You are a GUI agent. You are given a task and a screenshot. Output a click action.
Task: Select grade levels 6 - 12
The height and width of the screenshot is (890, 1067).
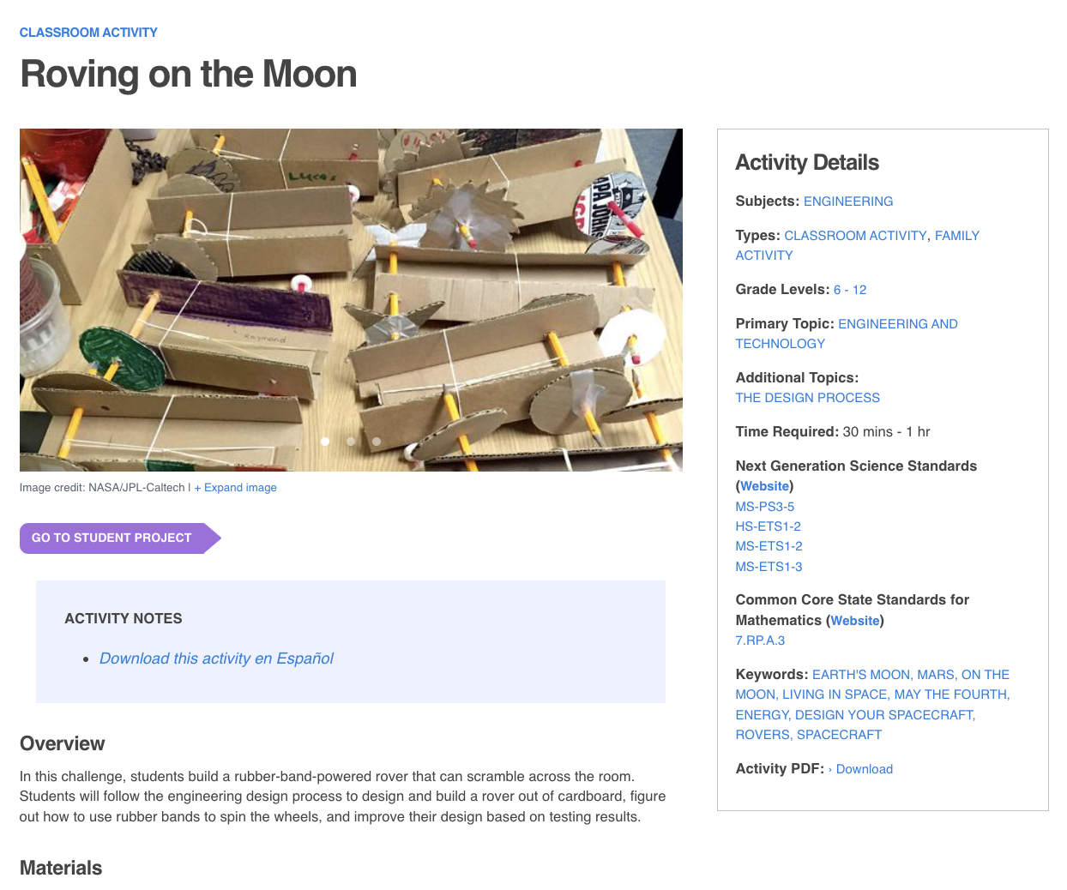[x=850, y=289]
